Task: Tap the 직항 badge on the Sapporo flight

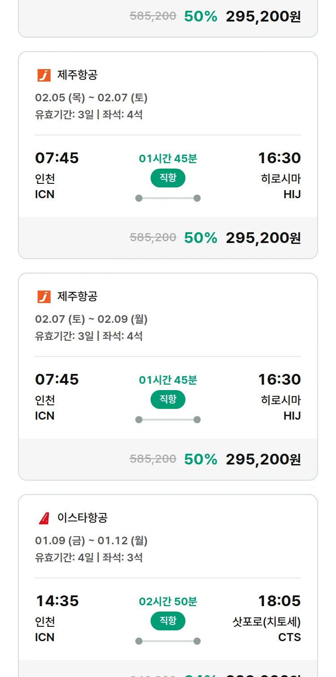Action: click(x=168, y=621)
